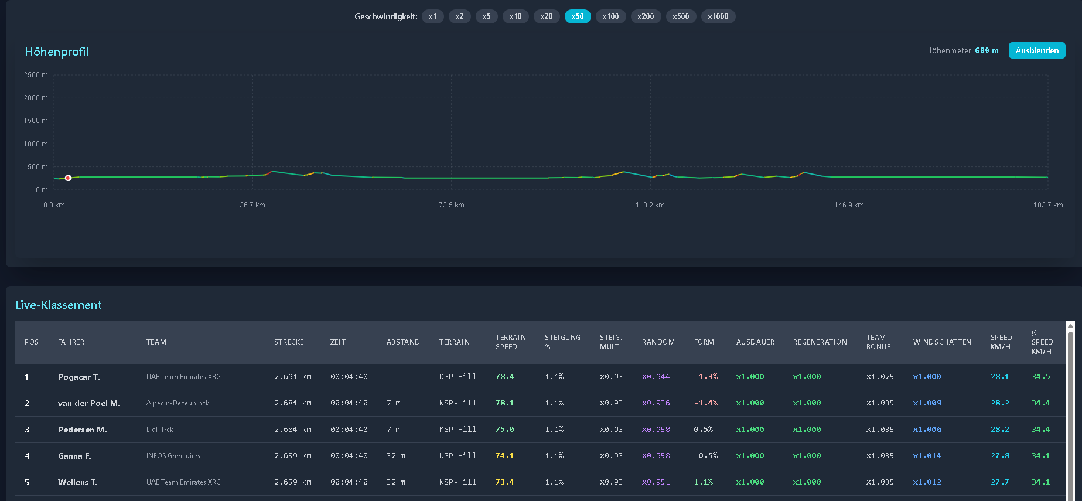Choose the x1000 speed multiplier

pyautogui.click(x=718, y=16)
